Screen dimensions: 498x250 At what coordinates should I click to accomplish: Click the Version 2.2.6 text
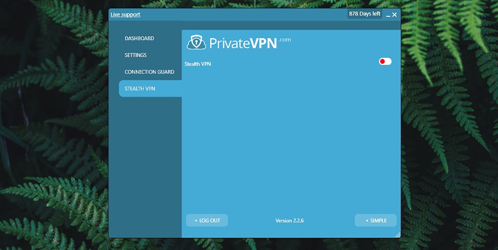(289, 221)
